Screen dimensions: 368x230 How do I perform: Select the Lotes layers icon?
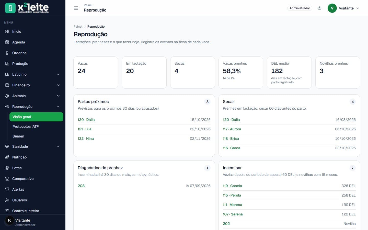pyautogui.click(x=7, y=168)
